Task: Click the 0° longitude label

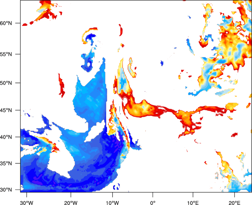Action: pos(153,203)
